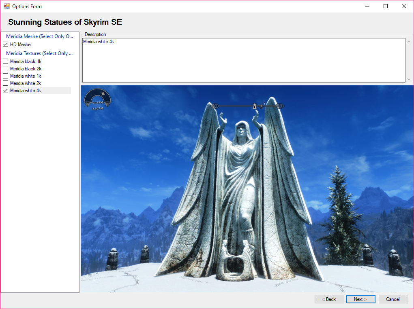This screenshot has height=309, width=414.
Task: Go to the previous page with Back
Action: tap(329, 299)
